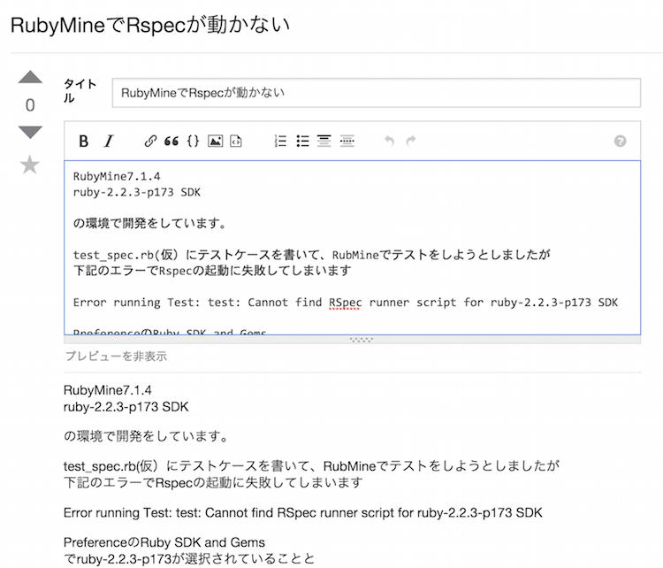The height and width of the screenshot is (568, 663).
Task: Click 'ruby-2.2.3-p173 SDK' line in editor
Action: (136, 192)
